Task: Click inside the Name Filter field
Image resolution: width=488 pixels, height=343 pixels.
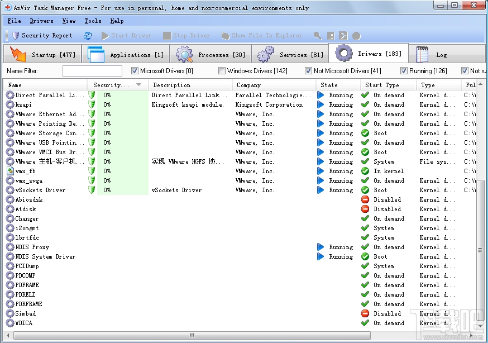Action: tap(92, 70)
